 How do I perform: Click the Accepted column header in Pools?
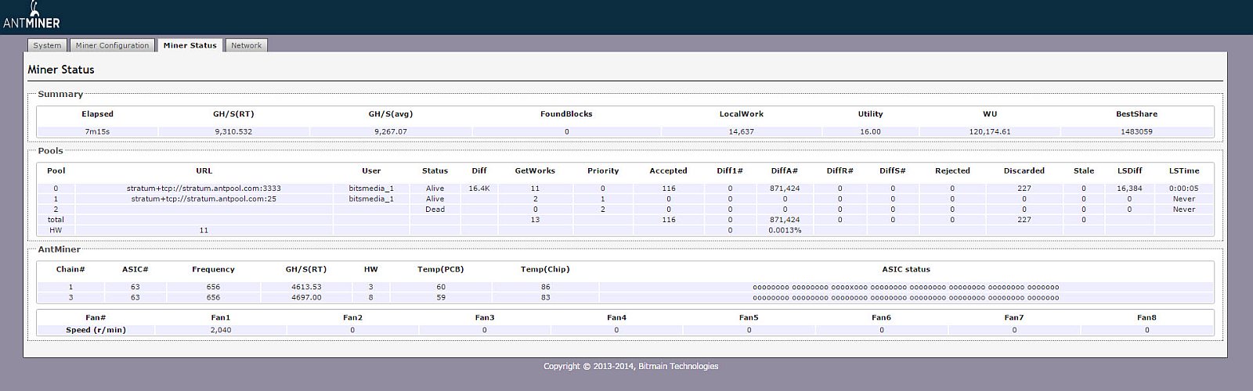click(668, 170)
